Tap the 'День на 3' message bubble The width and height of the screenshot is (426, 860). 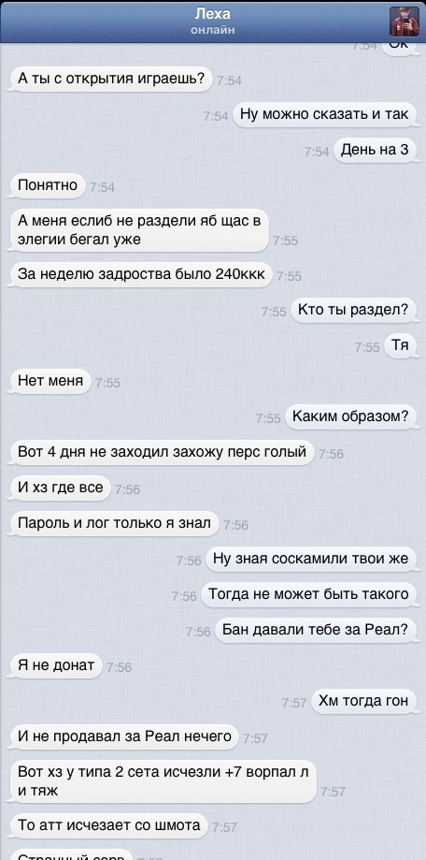click(x=375, y=150)
